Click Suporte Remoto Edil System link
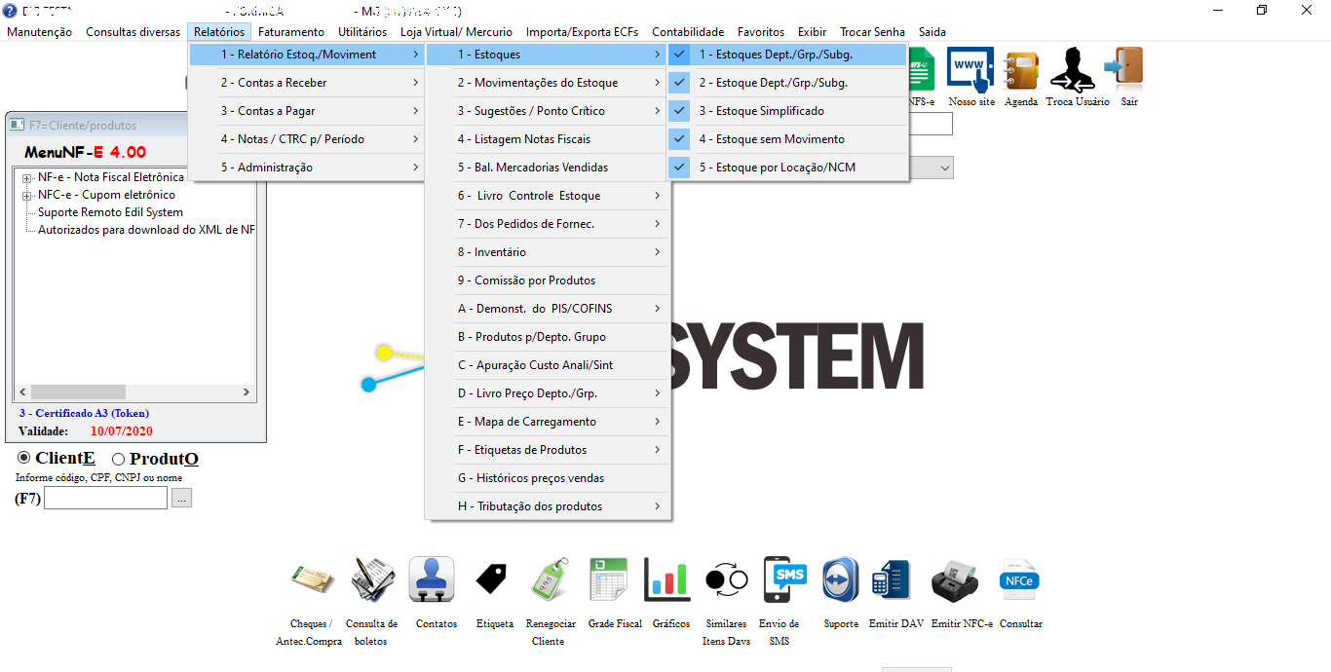This screenshot has width=1331, height=672. 110,212
